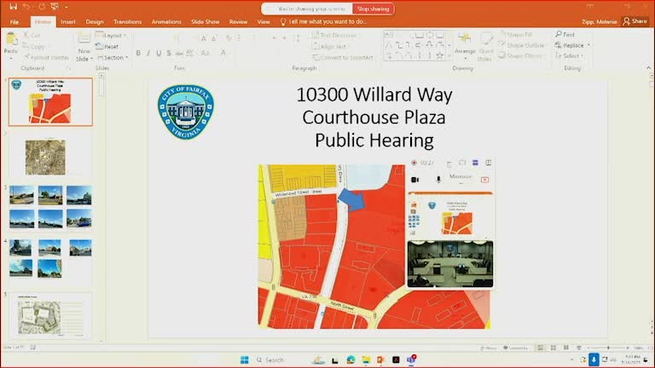Click Convert to SmartArt

[343, 57]
